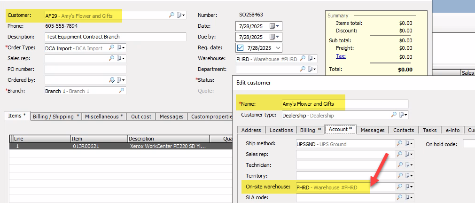Open Messages tab in Edit customer
Viewport: 475px width, 203px height.
click(x=372, y=130)
